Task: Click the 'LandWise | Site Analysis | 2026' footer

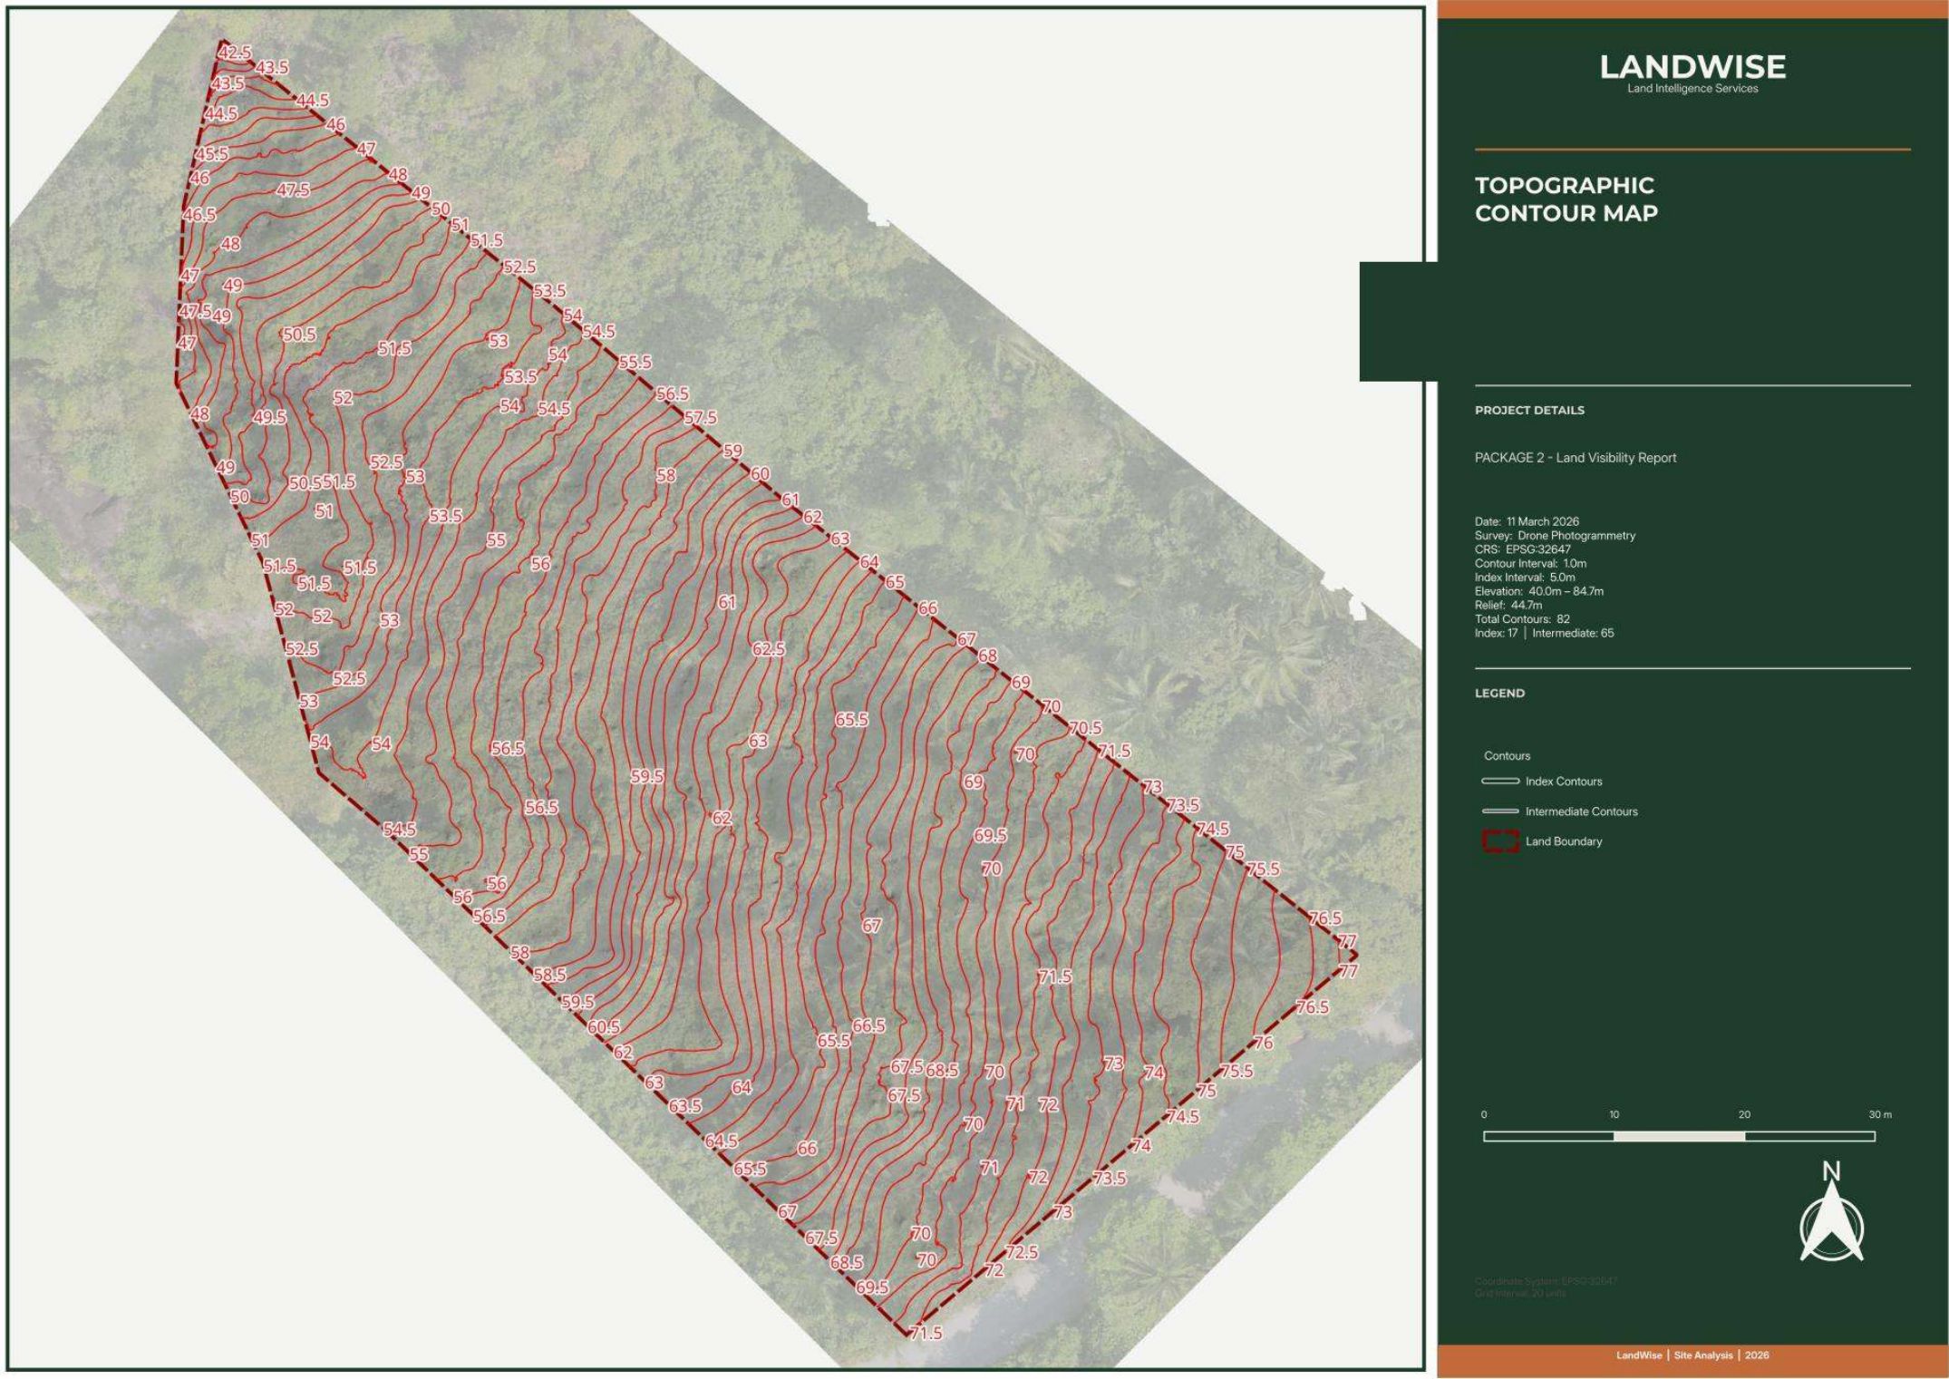Action: click(1692, 1355)
